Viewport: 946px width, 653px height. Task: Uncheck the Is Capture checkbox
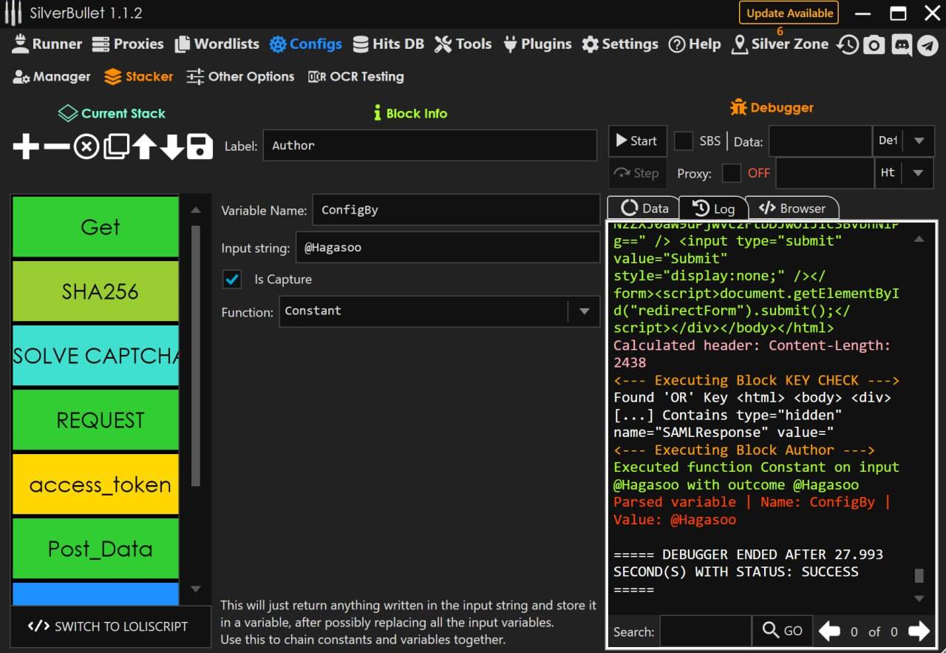point(232,280)
